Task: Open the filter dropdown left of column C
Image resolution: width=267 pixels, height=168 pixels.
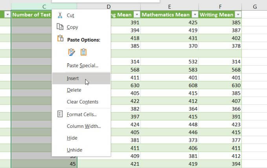Action: click(7, 15)
